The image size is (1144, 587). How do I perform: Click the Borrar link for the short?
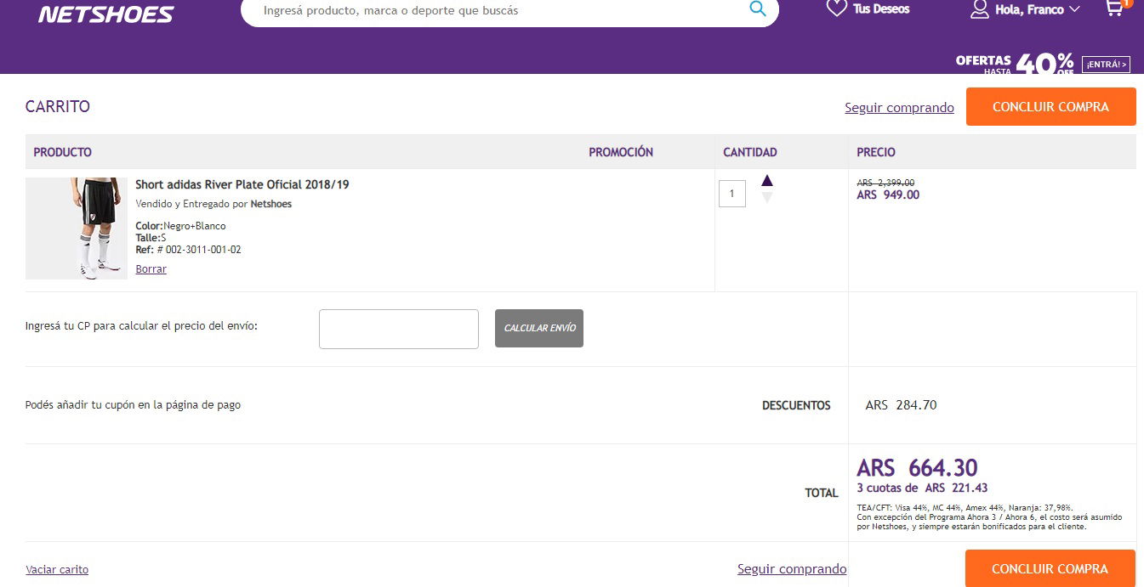151,269
